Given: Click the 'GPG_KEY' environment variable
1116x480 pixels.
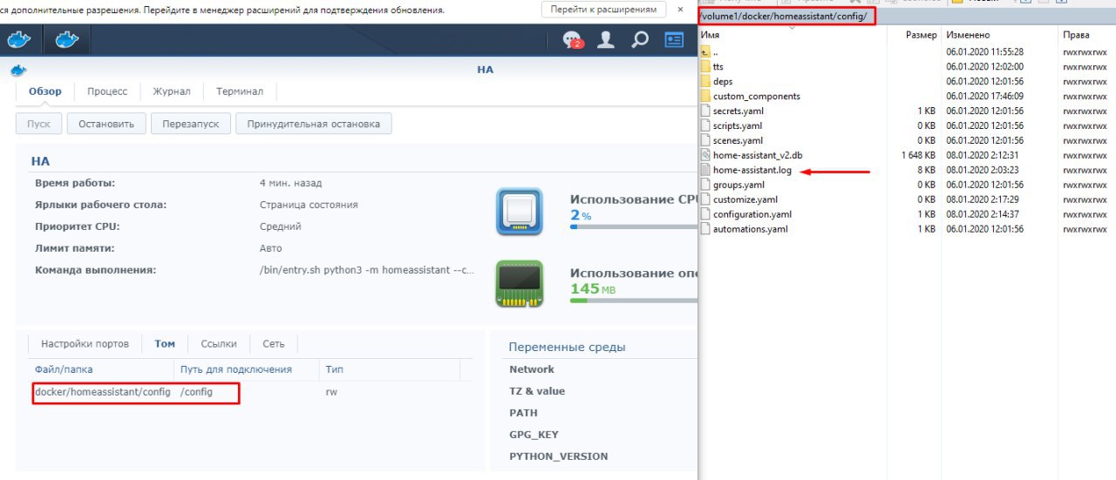Looking at the screenshot, I should tap(534, 435).
